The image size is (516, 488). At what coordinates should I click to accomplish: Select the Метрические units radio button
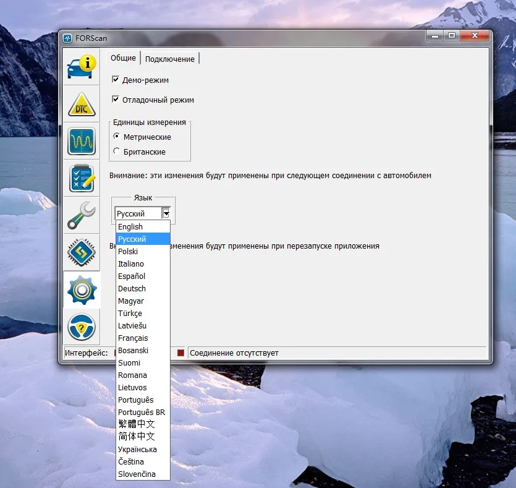coord(117,136)
